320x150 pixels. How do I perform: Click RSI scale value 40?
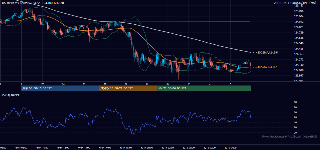295,122
